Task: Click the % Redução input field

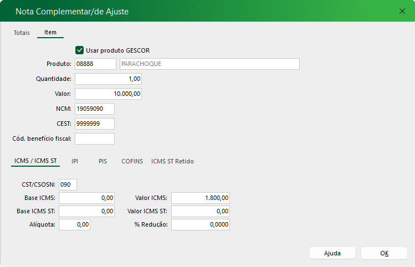Action: tap(200, 224)
